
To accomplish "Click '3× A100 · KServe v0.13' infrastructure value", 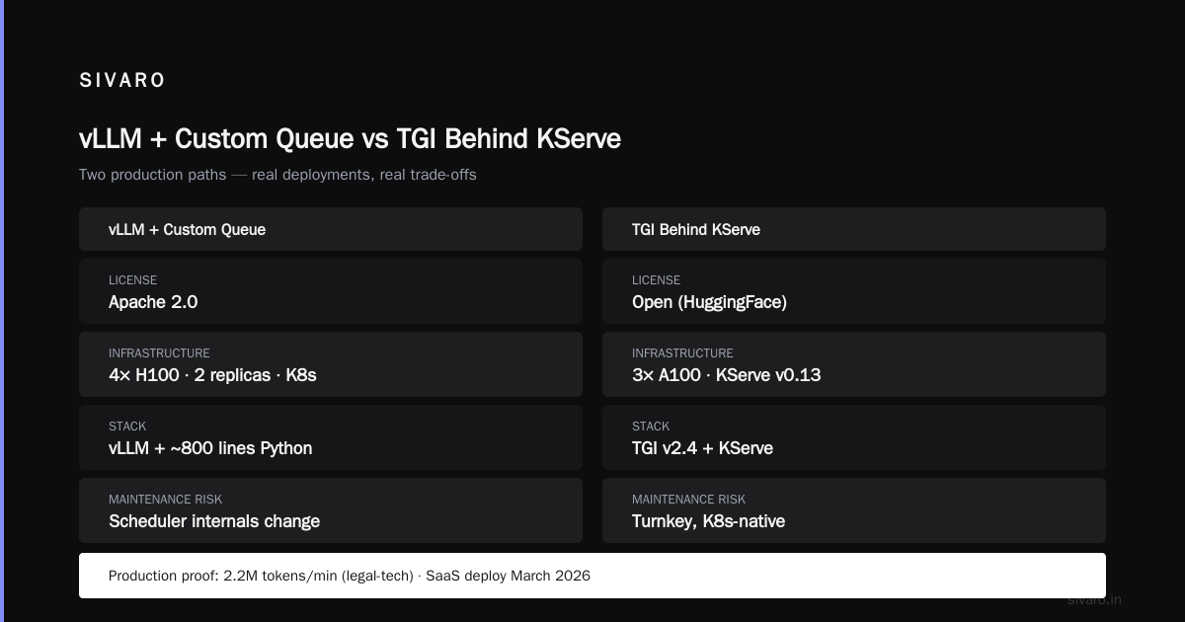I will pos(726,375).
